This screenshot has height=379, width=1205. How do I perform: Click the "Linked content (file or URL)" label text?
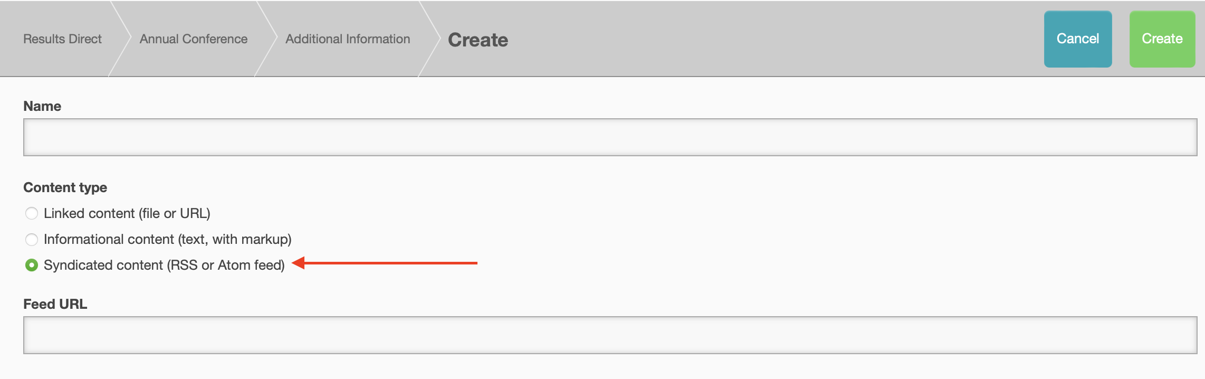[x=127, y=213]
